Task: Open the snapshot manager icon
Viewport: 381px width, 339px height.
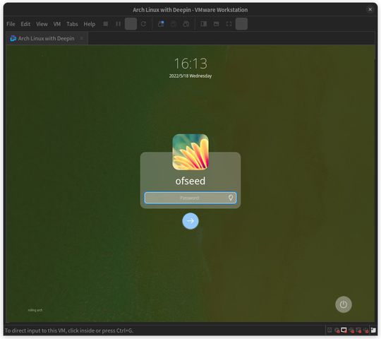Action: [186, 24]
